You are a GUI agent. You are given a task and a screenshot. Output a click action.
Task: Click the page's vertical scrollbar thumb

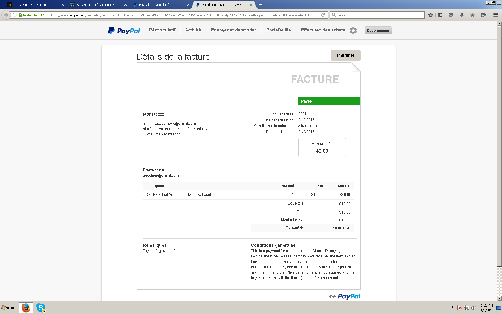pyautogui.click(x=499, y=147)
